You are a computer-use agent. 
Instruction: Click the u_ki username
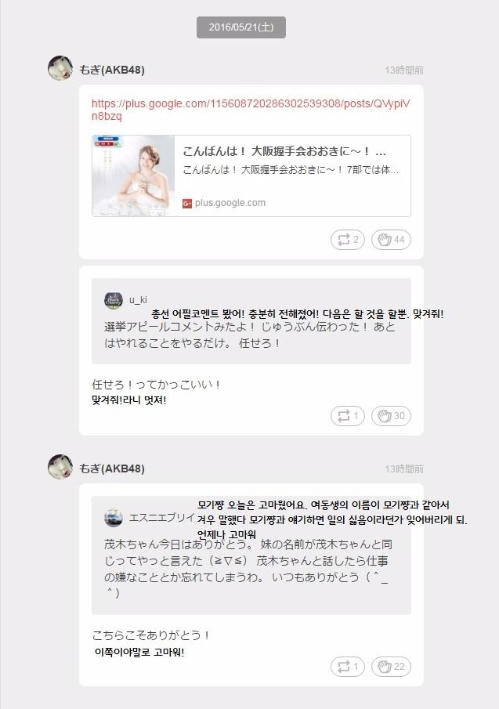click(138, 300)
